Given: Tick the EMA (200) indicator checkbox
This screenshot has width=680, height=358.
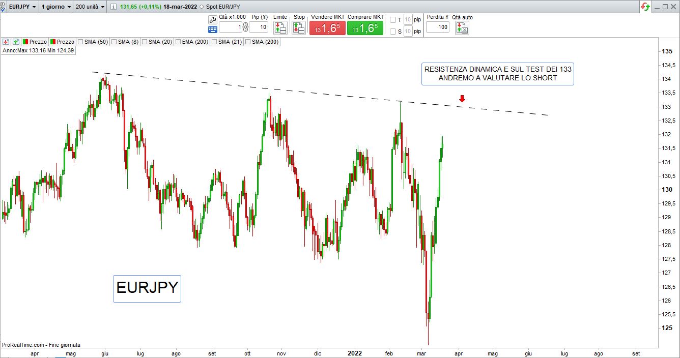Looking at the screenshot, I should click(178, 42).
